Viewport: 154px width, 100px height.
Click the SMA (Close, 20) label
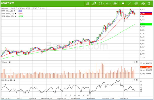click(7, 14)
